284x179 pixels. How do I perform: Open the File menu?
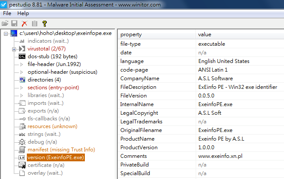(x=7, y=13)
